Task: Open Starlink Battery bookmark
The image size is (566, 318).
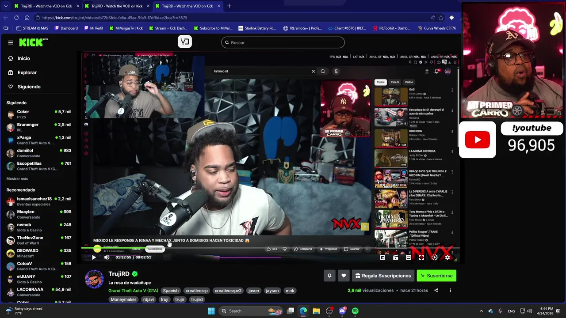Action: (257, 28)
